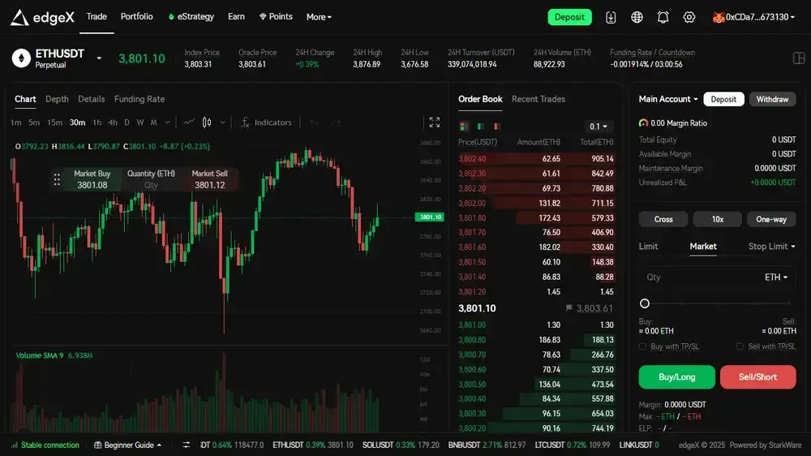811x456 pixels.
Task: Switch to Funding Rate tab
Action: pos(139,99)
